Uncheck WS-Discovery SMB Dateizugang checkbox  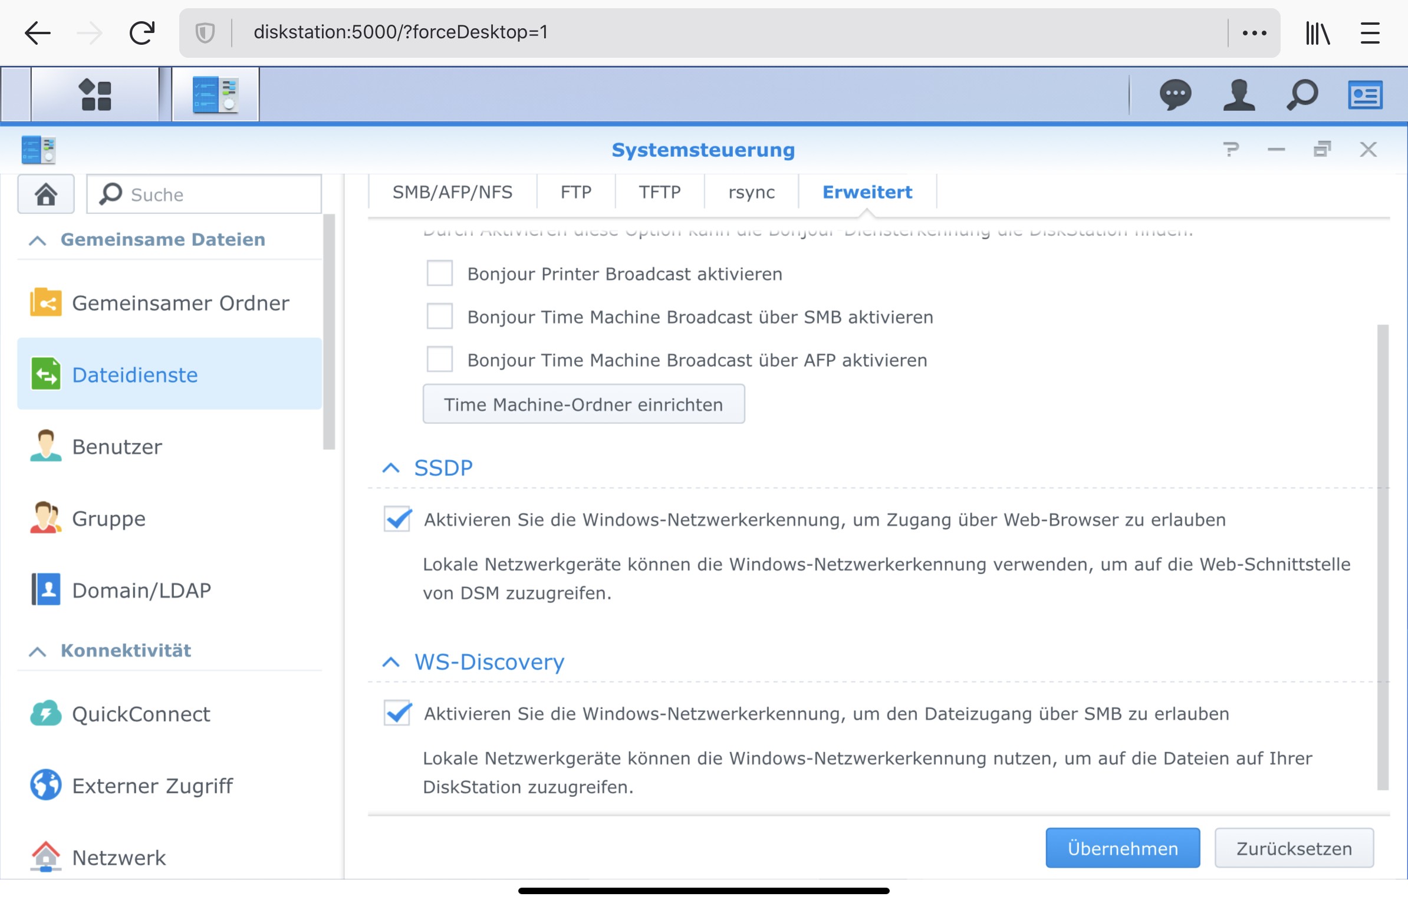(397, 713)
